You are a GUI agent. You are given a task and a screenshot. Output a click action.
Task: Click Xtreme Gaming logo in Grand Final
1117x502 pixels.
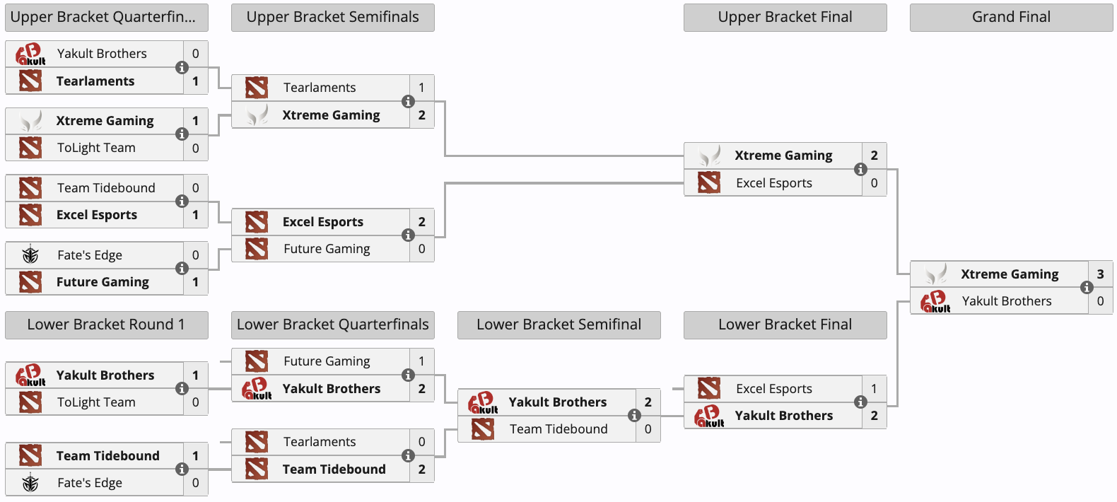(x=936, y=274)
